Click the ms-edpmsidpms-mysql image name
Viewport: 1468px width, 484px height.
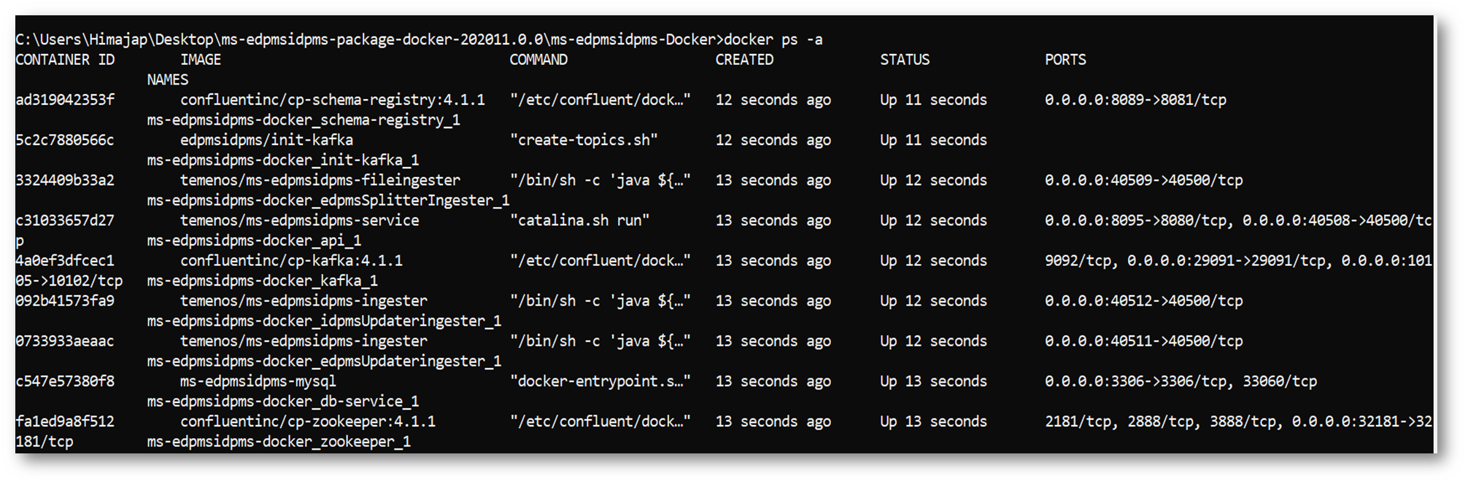(258, 381)
